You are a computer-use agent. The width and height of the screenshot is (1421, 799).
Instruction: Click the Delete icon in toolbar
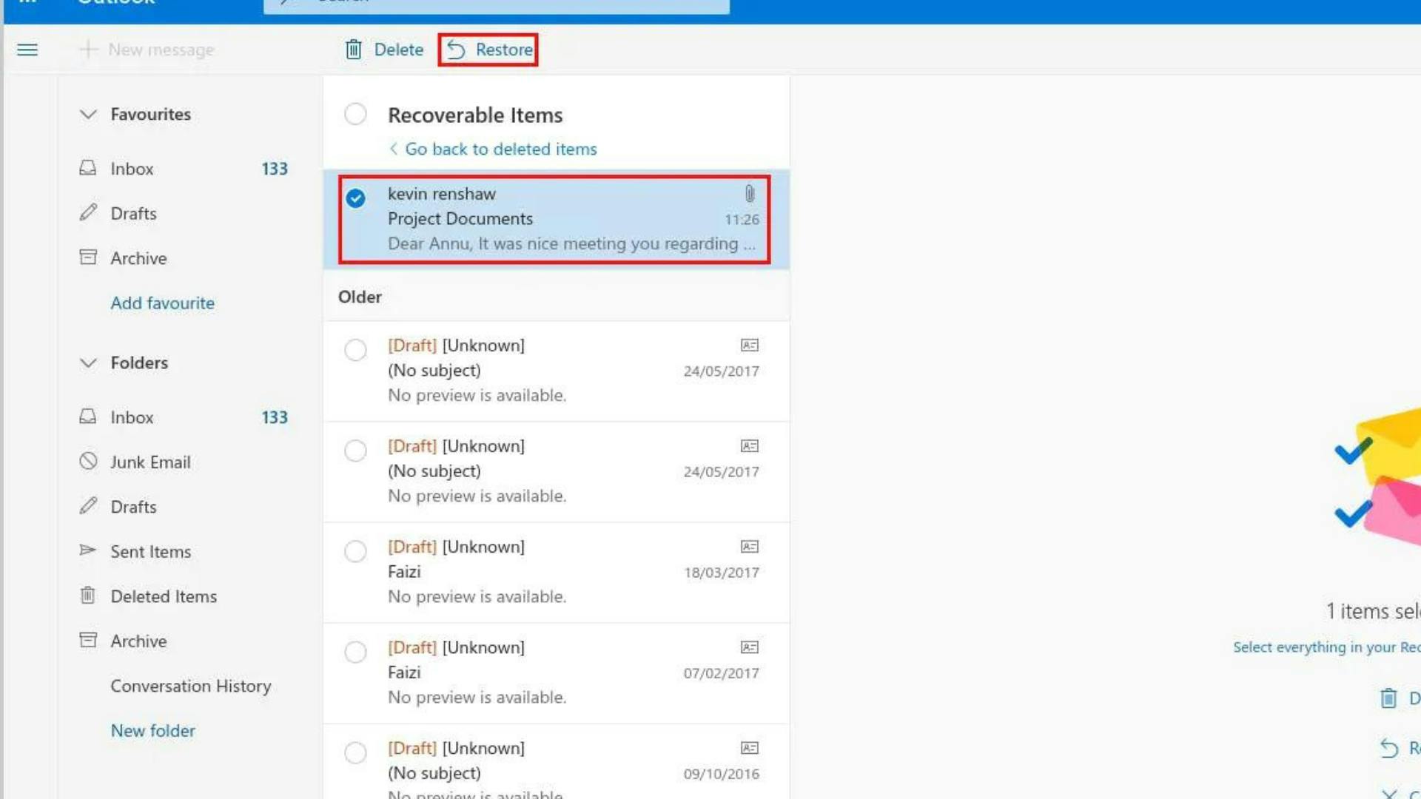click(x=355, y=49)
